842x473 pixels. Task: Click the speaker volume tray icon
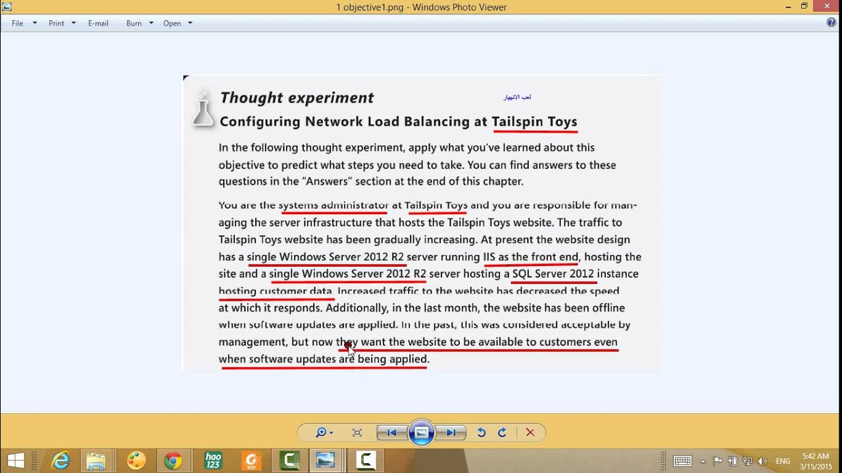762,461
